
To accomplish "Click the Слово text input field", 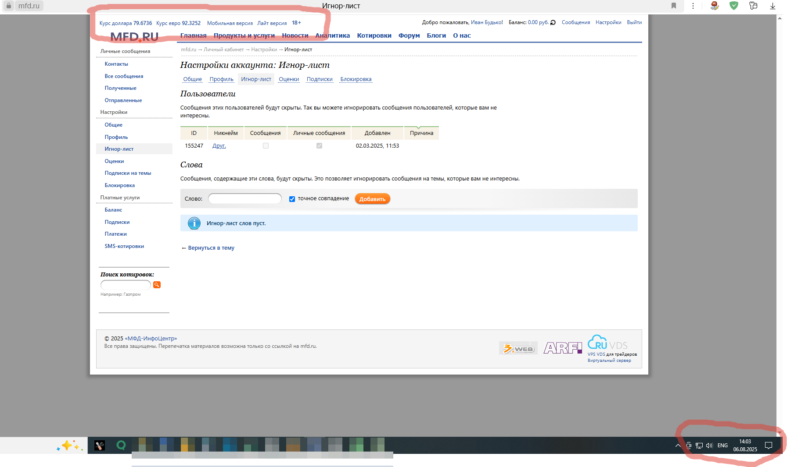I will coord(245,199).
